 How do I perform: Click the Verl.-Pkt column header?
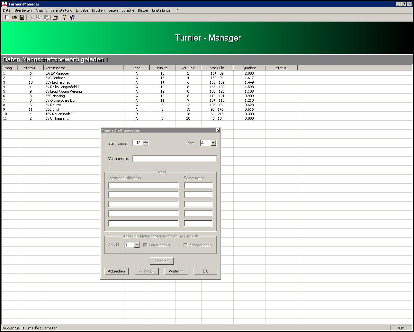(188, 68)
